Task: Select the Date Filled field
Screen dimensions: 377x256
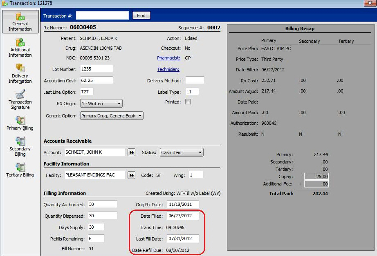Action: pos(182,216)
